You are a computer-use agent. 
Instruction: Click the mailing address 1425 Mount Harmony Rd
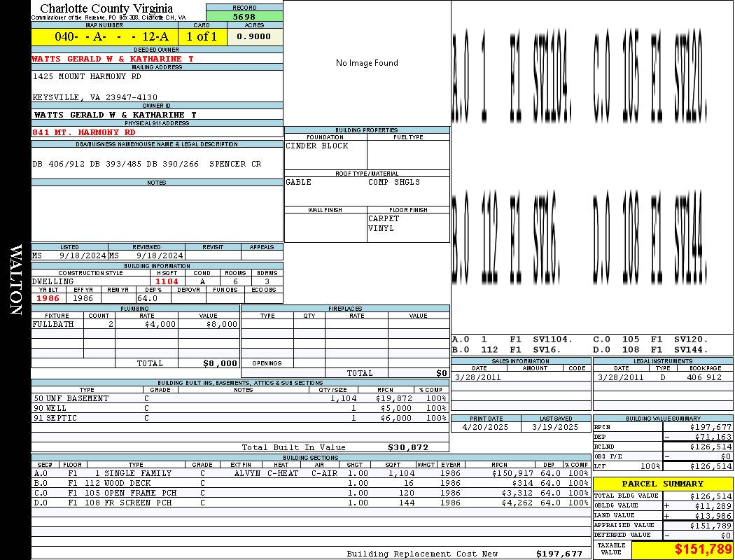coord(87,76)
